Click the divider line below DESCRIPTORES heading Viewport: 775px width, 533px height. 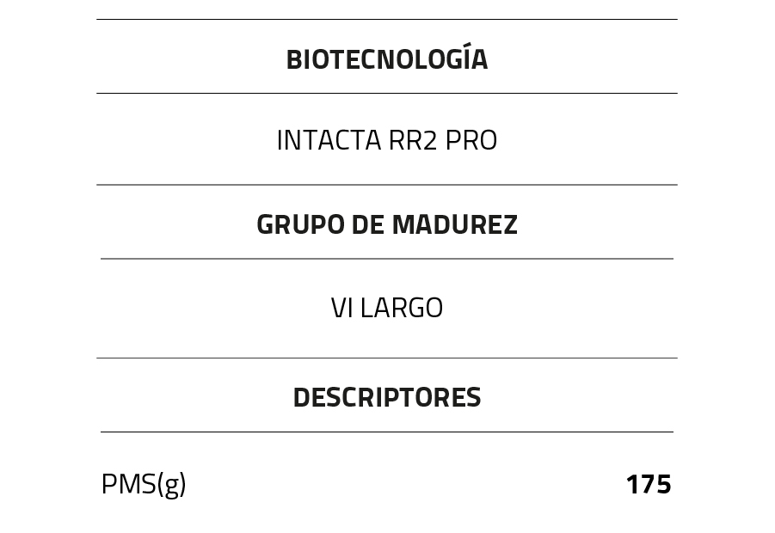coord(387,432)
